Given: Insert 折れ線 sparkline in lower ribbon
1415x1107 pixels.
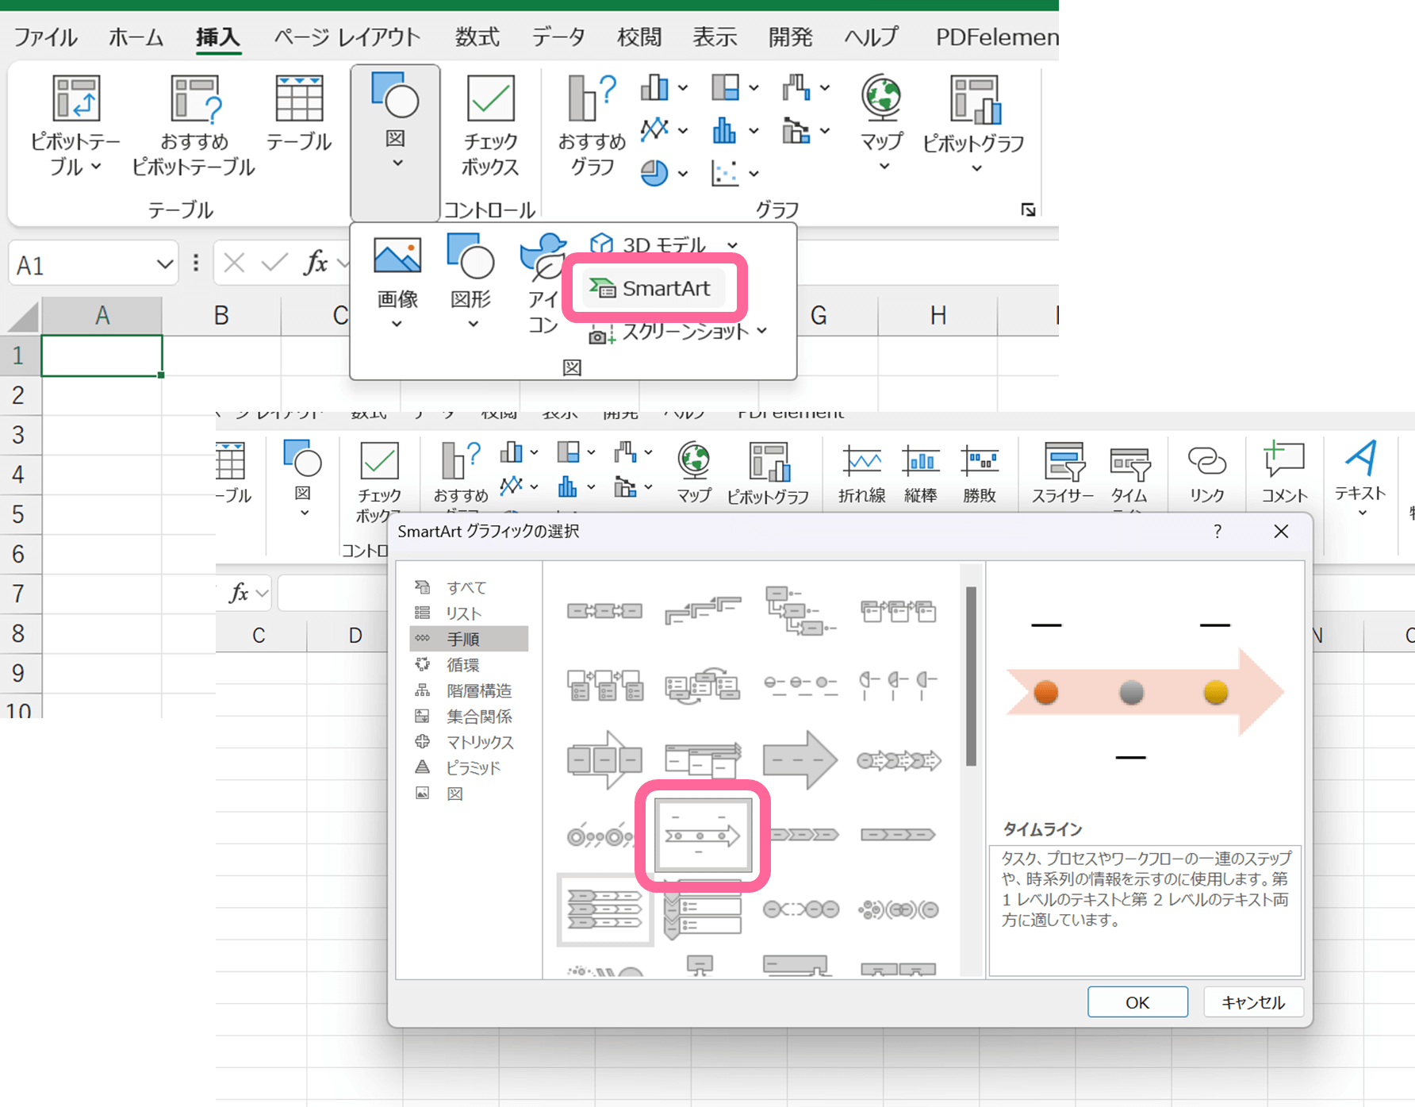Looking at the screenshot, I should coord(862,473).
